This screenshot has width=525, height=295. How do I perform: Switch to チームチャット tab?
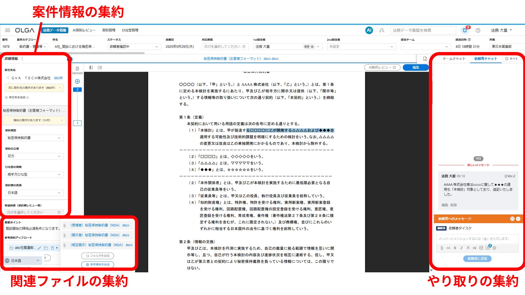click(454, 59)
